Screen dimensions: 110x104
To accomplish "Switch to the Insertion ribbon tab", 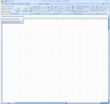I will (13, 4).
